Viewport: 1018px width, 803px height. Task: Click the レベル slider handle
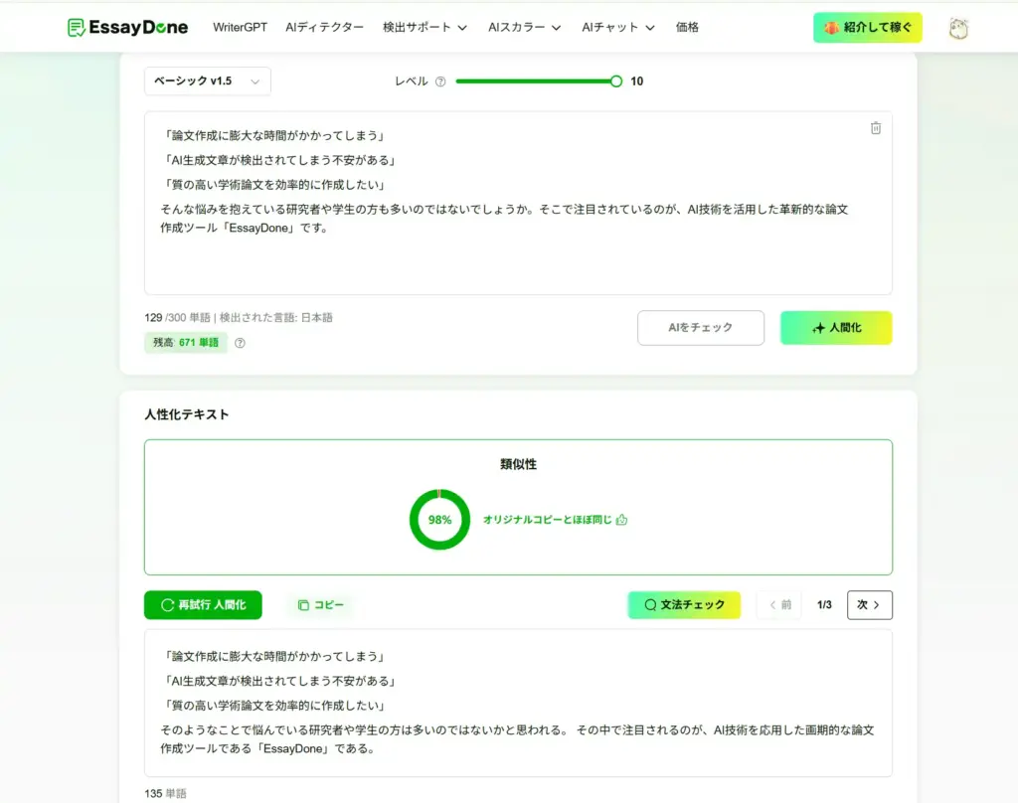616,81
